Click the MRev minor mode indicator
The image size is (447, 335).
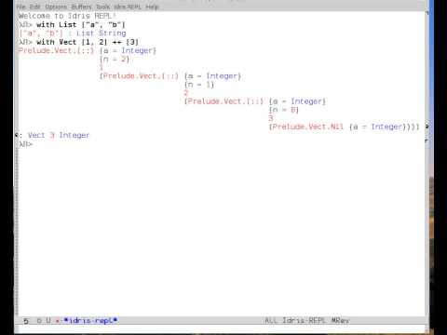[x=340, y=320]
